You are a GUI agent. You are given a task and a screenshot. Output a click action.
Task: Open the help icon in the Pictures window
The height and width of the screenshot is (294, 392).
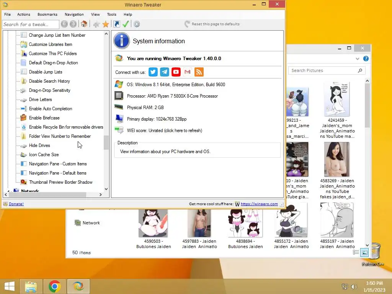click(366, 59)
